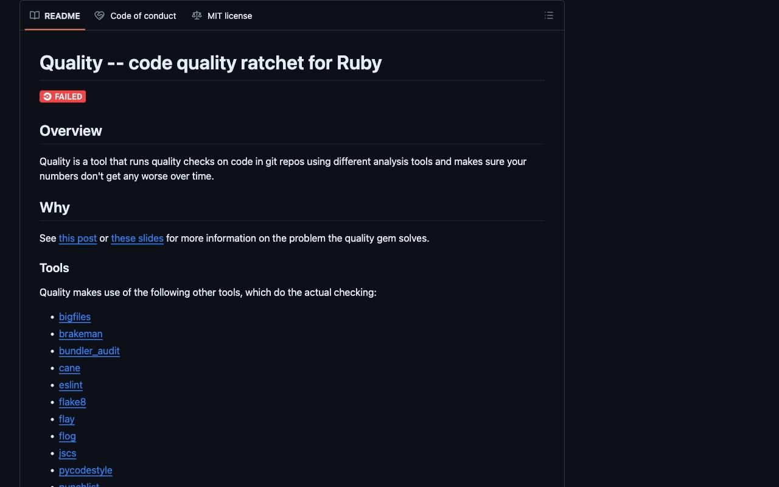This screenshot has height=487, width=779.
Task: Follow the bigfiles tool link
Action: [75, 317]
